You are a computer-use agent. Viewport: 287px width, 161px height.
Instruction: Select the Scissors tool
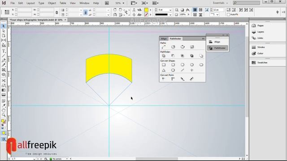[4, 80]
